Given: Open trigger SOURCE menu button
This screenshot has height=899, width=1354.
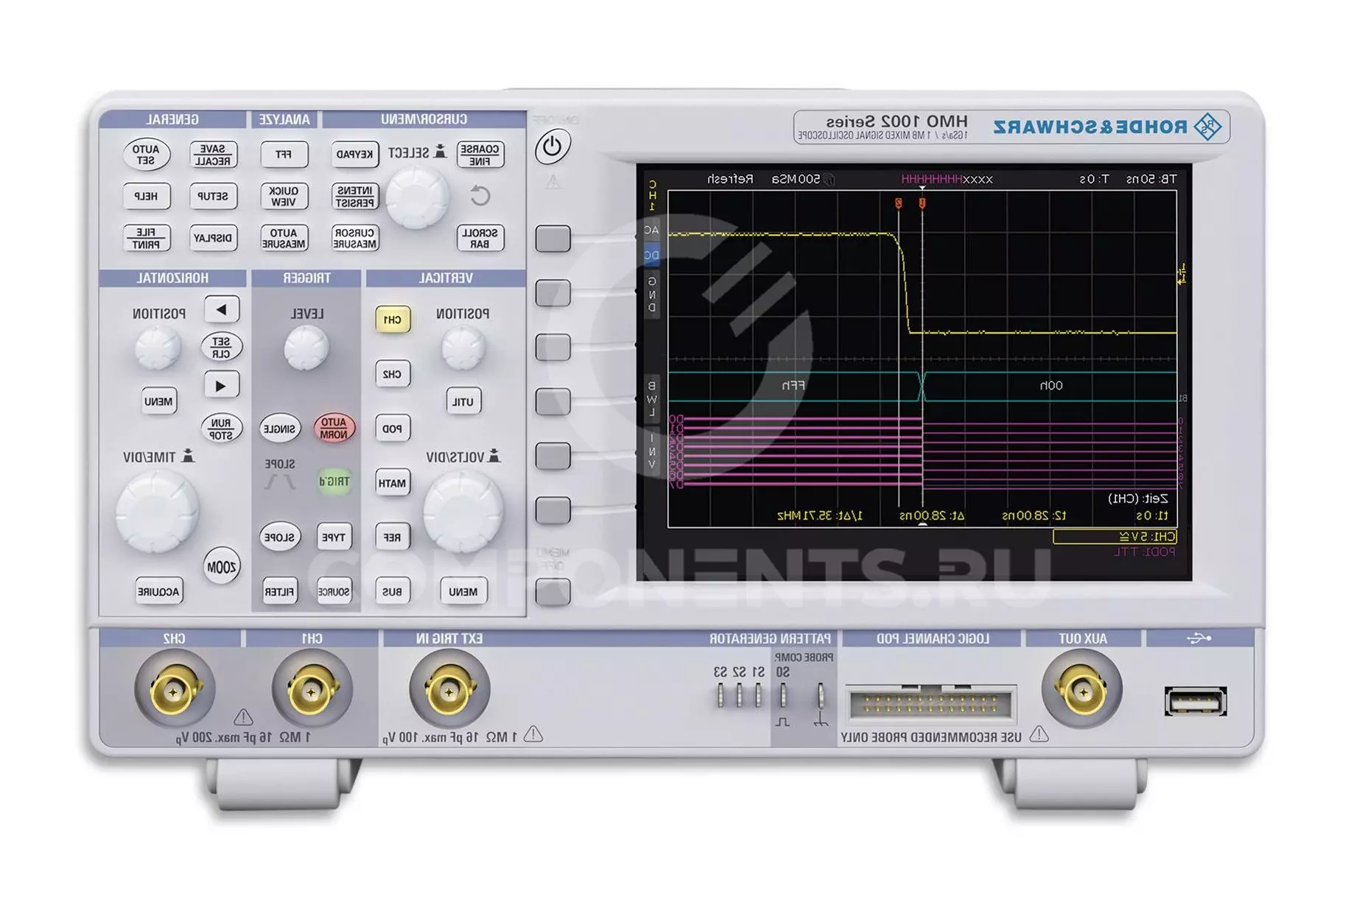Looking at the screenshot, I should point(334,591).
